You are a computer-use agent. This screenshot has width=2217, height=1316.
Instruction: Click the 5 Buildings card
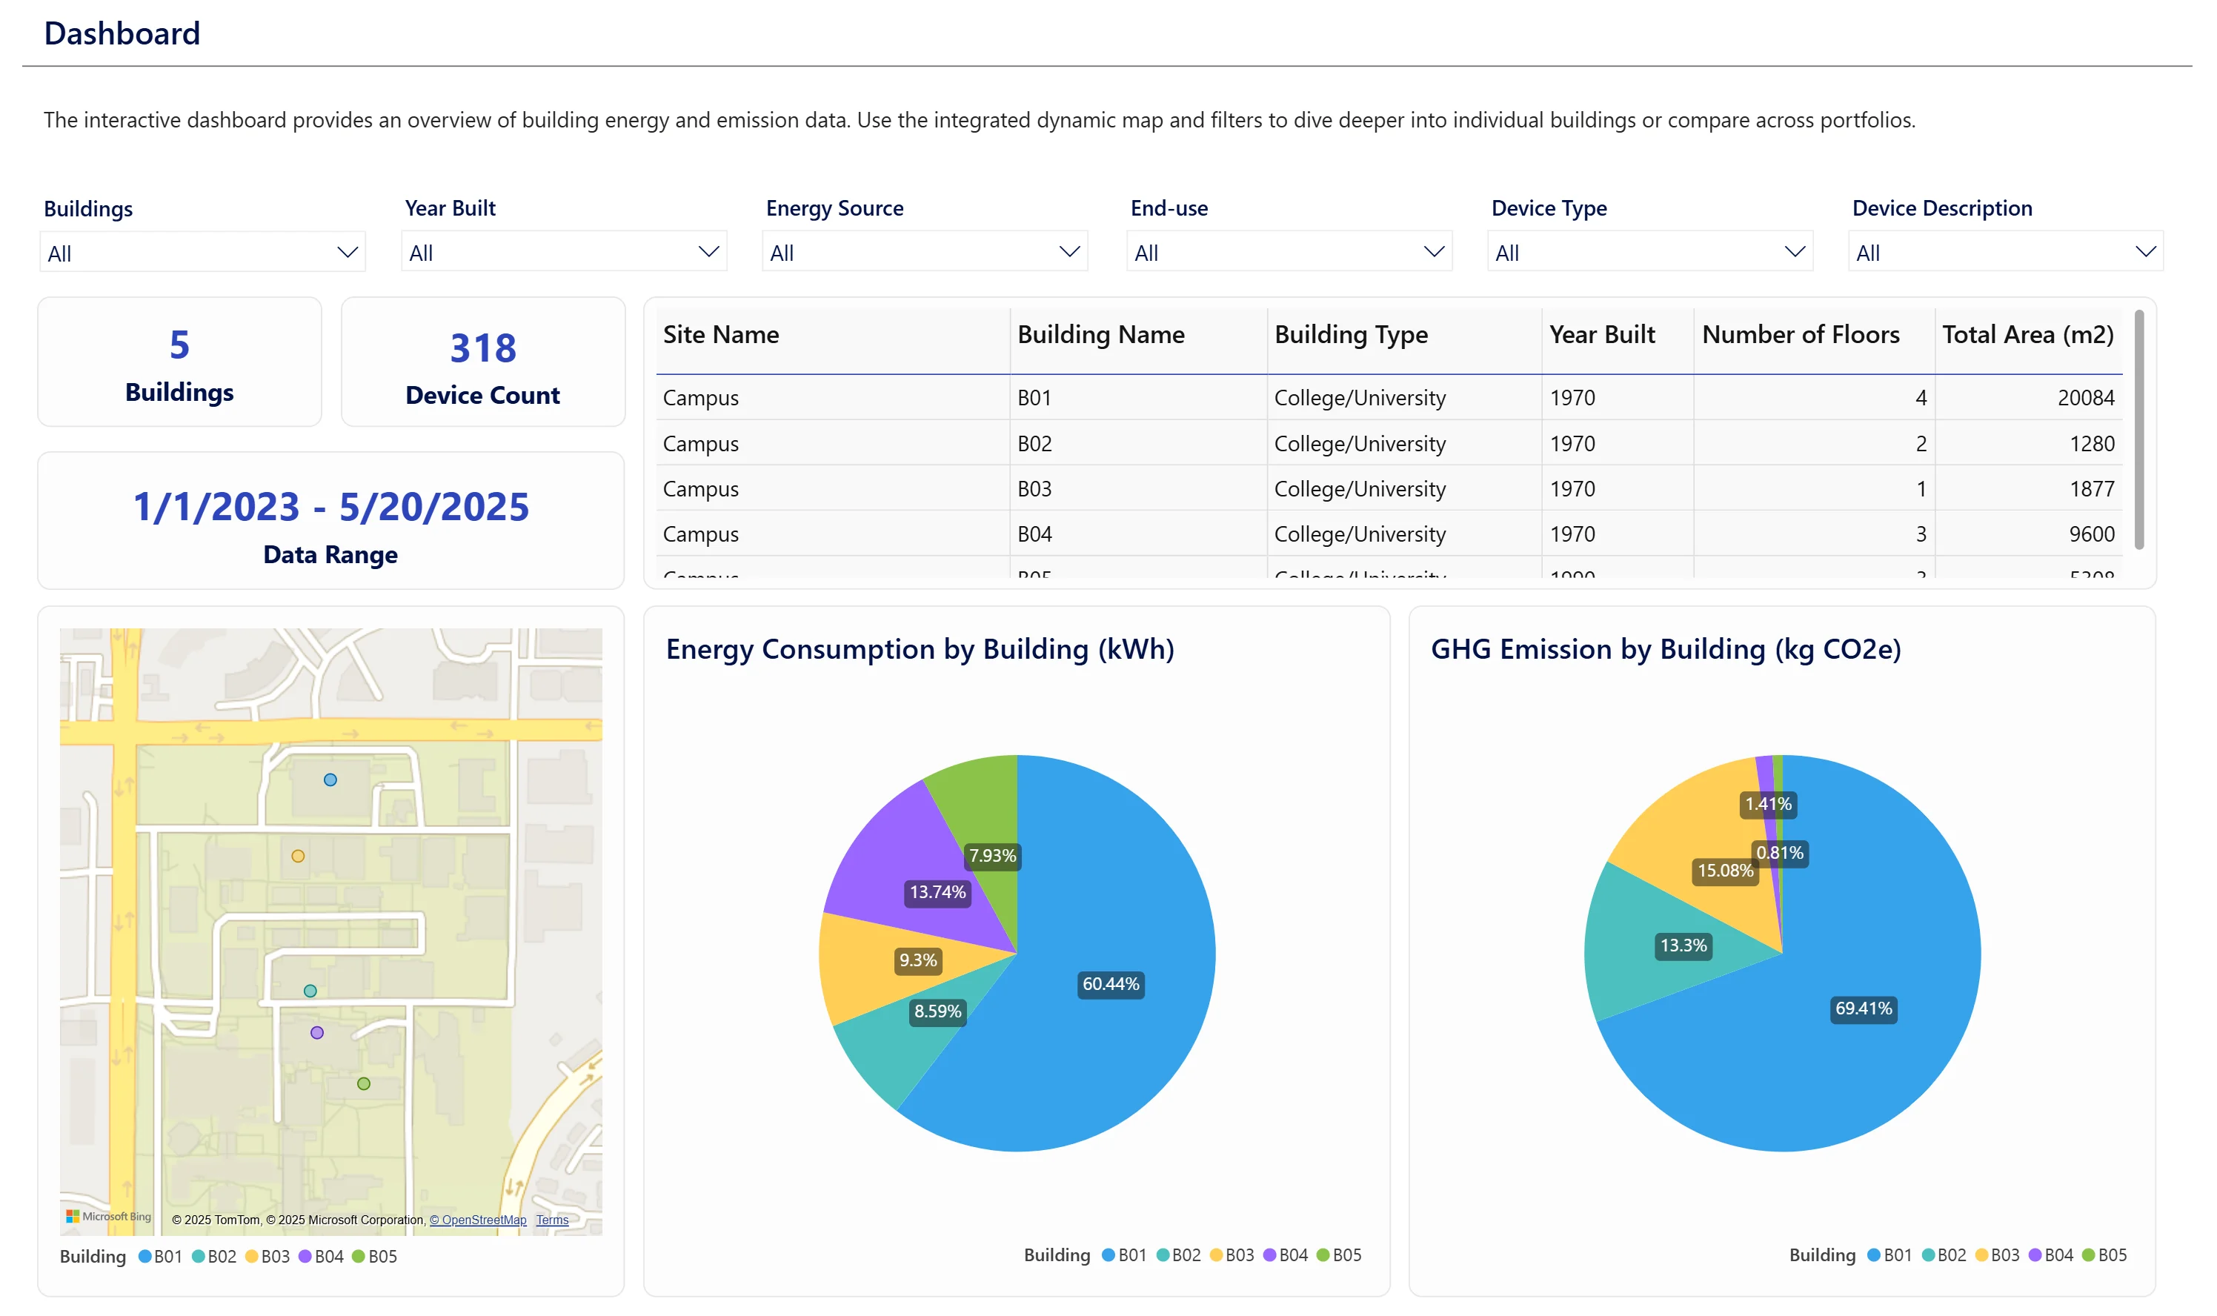(x=180, y=362)
